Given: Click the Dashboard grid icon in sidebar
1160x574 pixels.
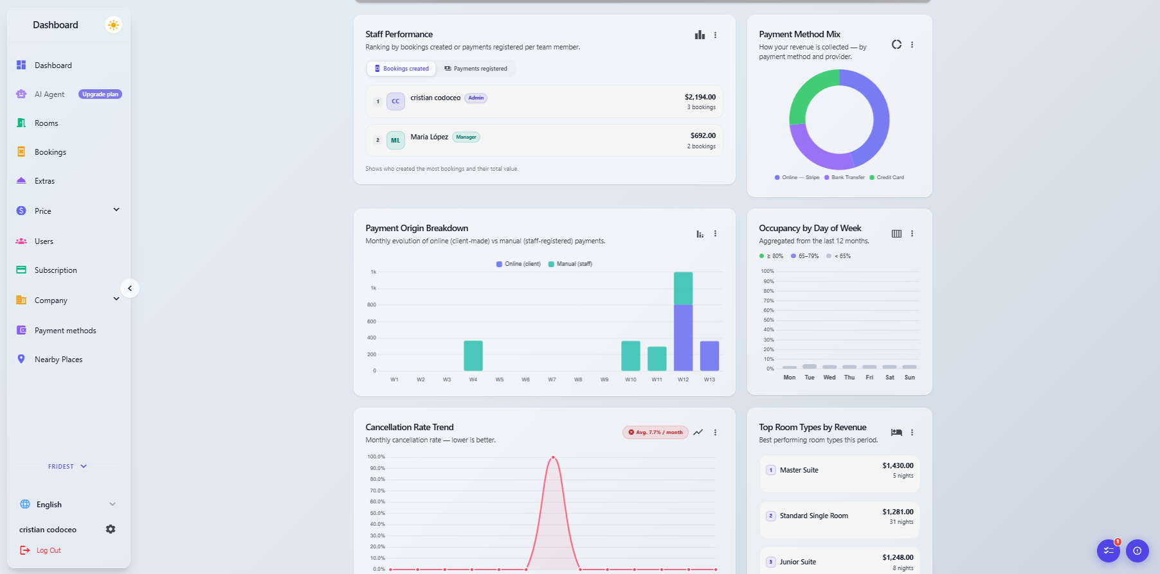Looking at the screenshot, I should (x=21, y=65).
